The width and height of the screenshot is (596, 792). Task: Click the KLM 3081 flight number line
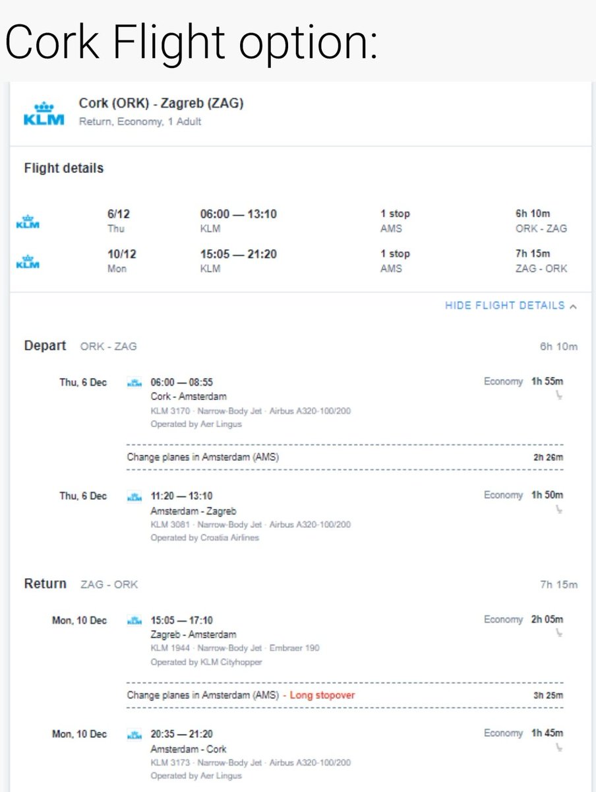tap(251, 525)
